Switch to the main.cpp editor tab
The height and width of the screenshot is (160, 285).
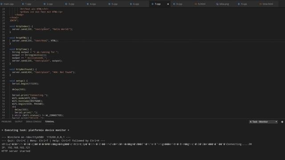(x=7, y=4)
